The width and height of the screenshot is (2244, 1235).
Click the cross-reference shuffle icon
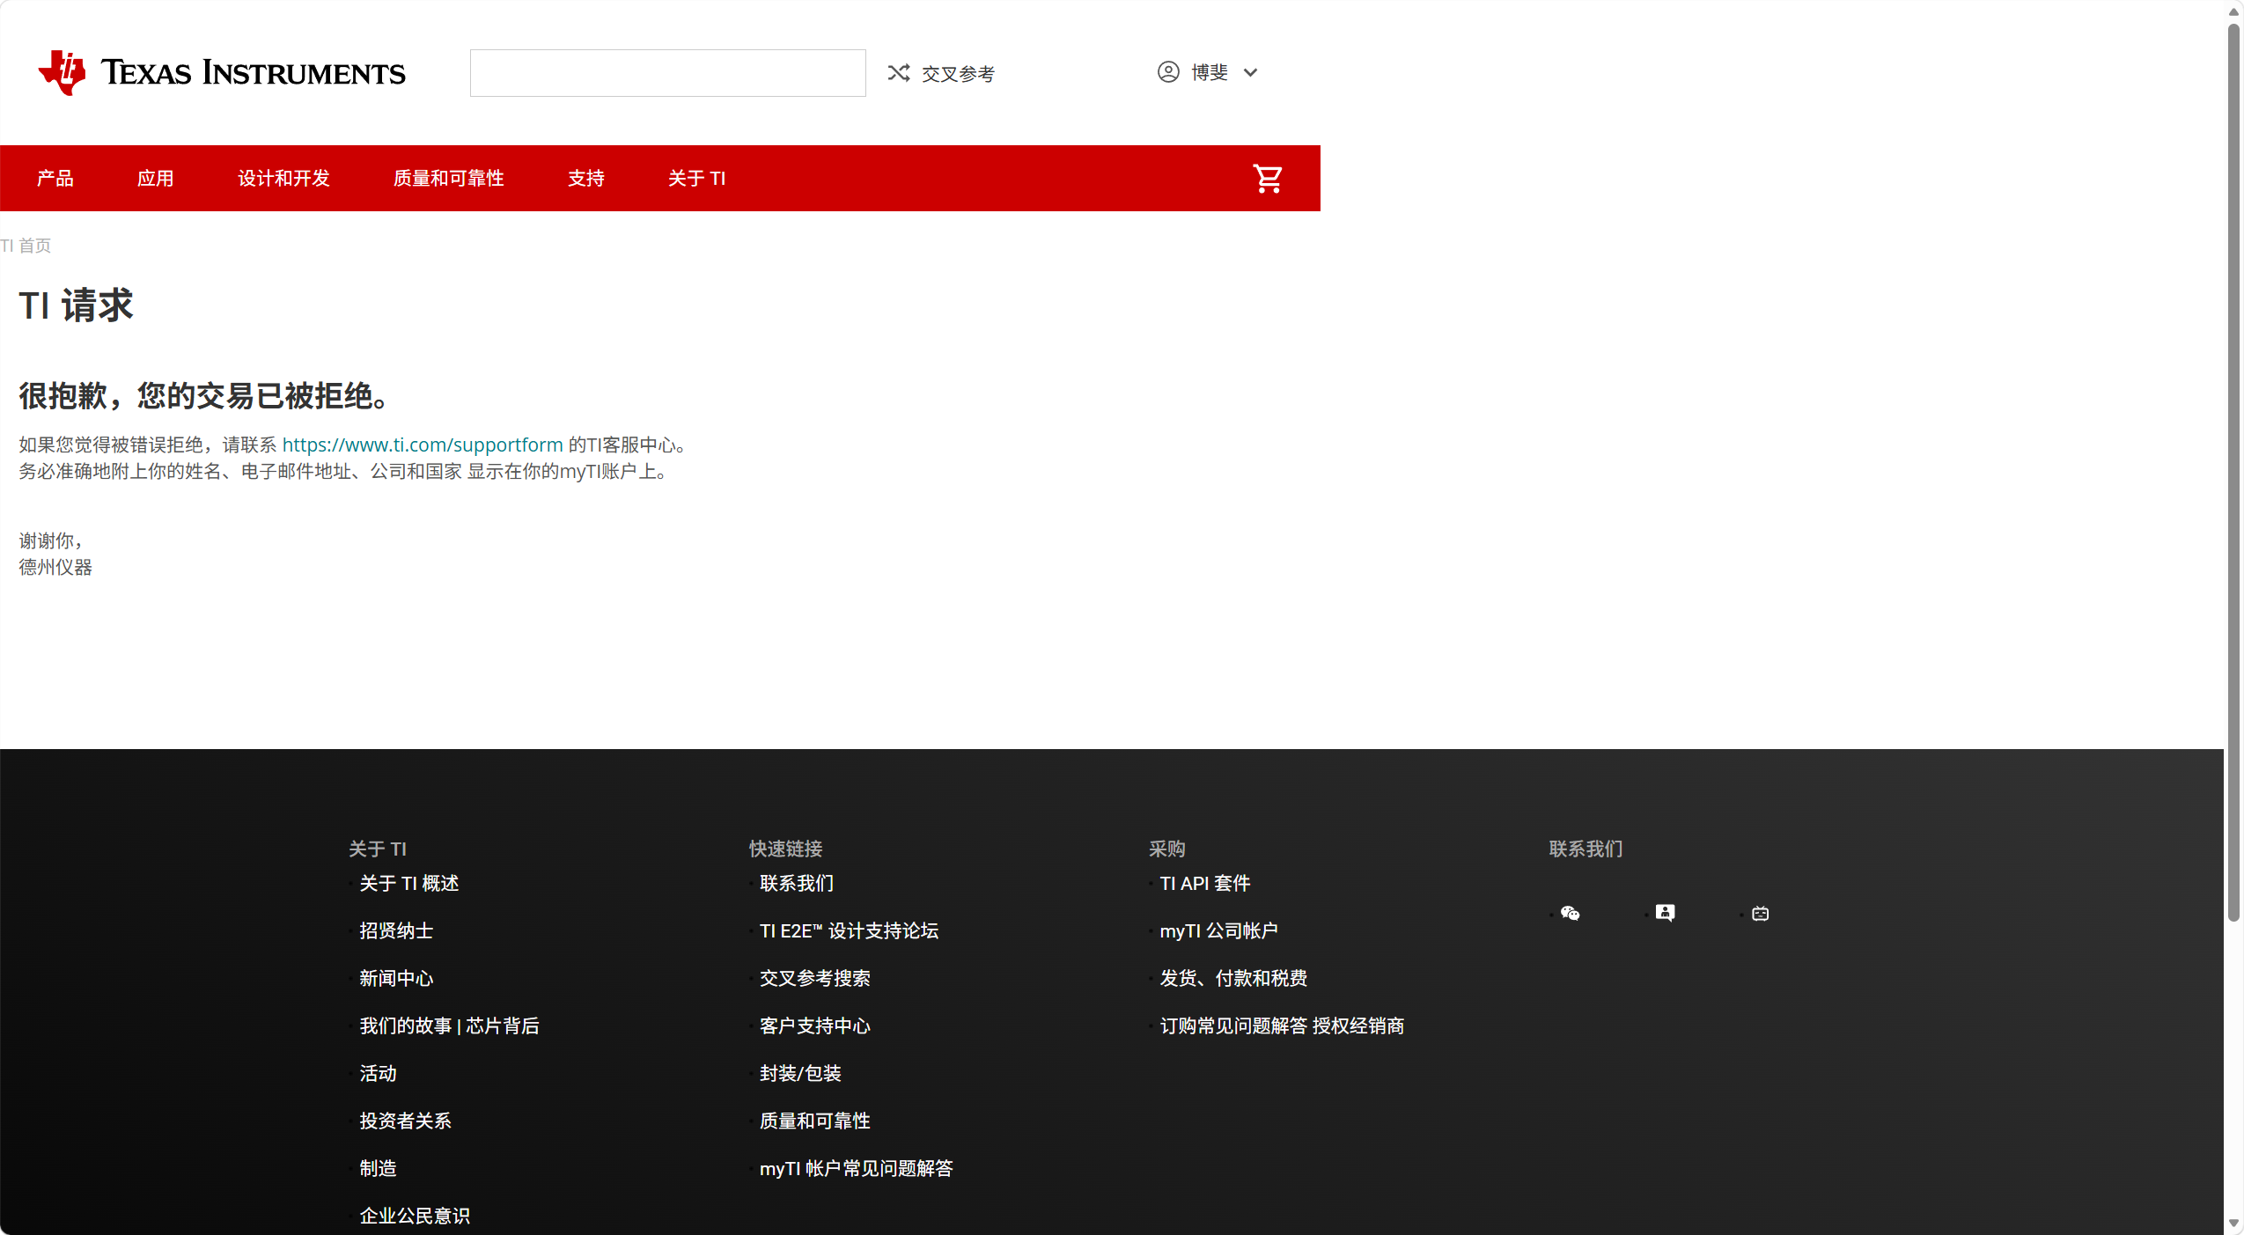(x=898, y=73)
